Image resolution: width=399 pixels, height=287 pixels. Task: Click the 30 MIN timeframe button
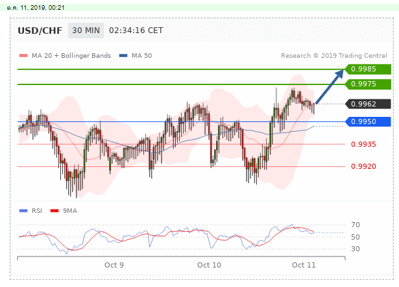point(86,31)
